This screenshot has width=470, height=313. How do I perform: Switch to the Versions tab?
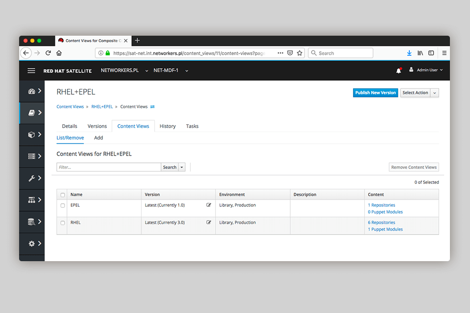pyautogui.click(x=97, y=126)
